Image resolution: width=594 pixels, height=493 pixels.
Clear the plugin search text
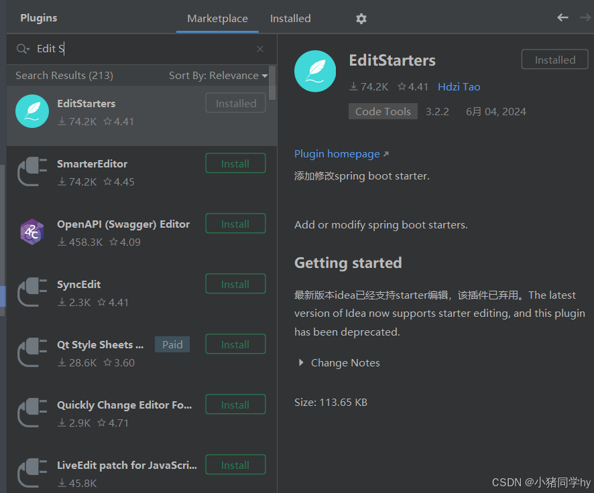[x=260, y=49]
